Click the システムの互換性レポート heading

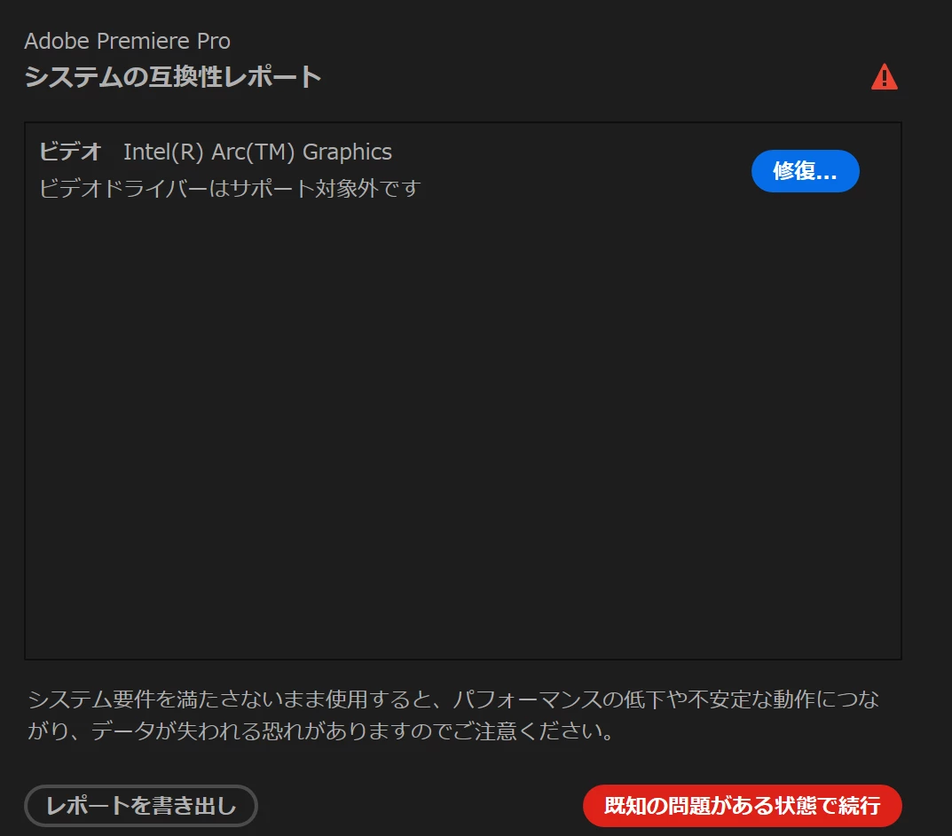tap(173, 77)
